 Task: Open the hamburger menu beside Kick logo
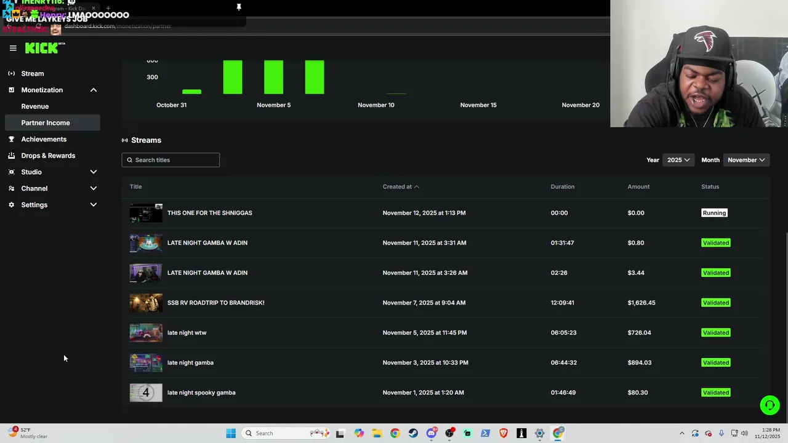point(13,48)
